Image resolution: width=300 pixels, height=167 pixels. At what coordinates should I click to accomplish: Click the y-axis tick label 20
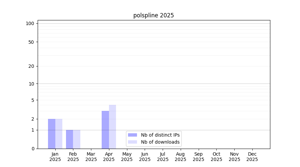31,66
